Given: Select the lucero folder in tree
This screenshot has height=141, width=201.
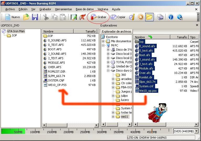Looking at the screenshot, I should click(x=125, y=100).
